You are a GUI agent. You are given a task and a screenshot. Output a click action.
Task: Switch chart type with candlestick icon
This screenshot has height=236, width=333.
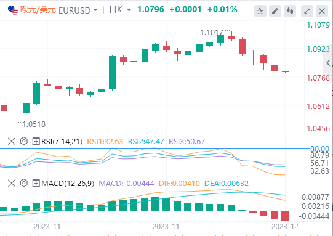[x=290, y=11]
